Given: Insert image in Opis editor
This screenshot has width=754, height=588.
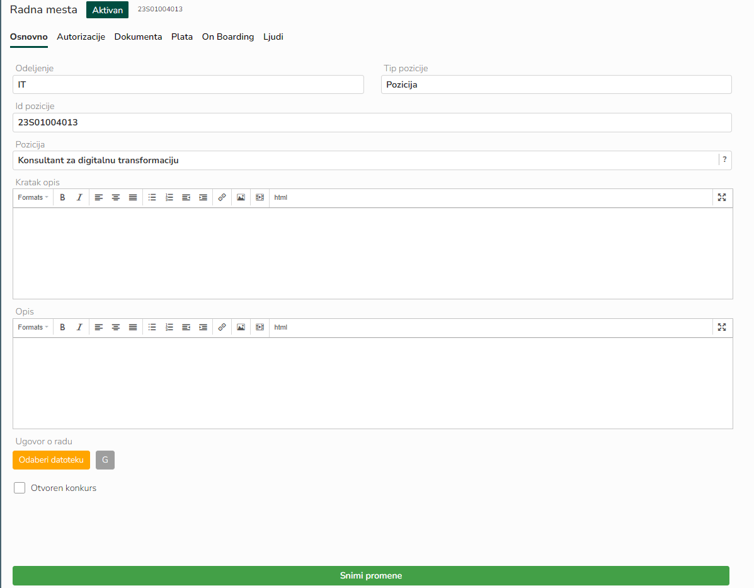Looking at the screenshot, I should point(241,327).
